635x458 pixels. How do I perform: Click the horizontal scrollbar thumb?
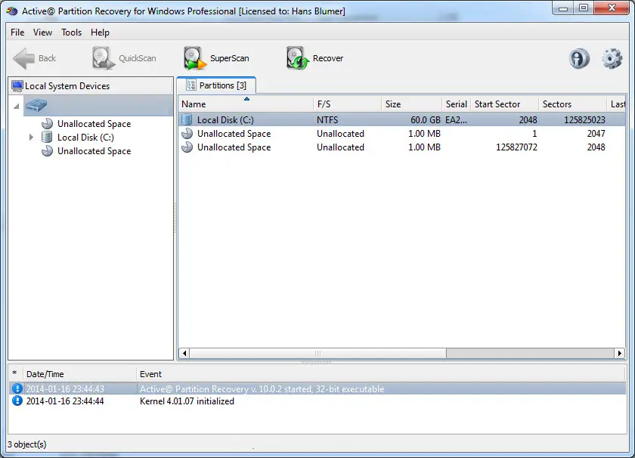coord(318,353)
